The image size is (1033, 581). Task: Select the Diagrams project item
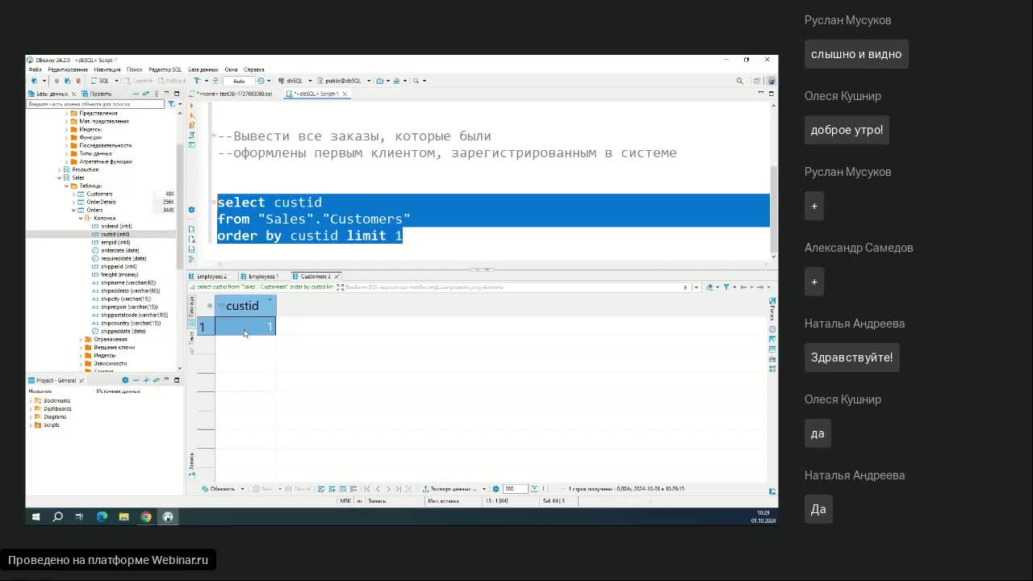click(55, 416)
